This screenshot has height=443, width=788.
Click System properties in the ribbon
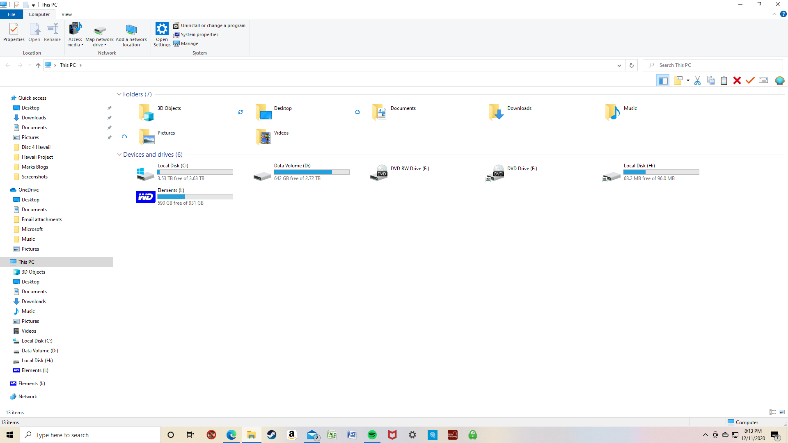click(199, 34)
